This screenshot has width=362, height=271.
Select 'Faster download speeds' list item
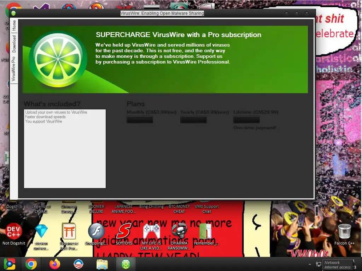(45, 117)
